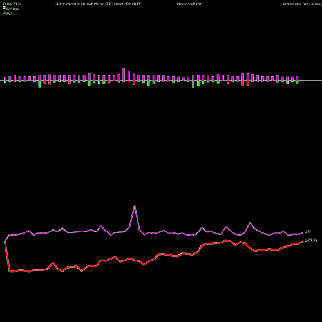Click the Price legend color swatch

coord(4,14)
